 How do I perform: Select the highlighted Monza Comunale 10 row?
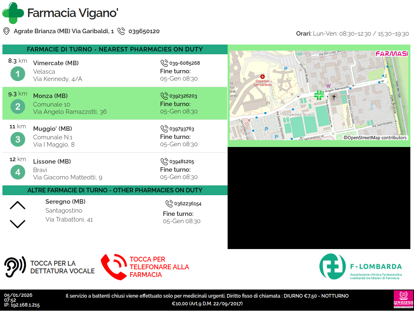point(115,103)
